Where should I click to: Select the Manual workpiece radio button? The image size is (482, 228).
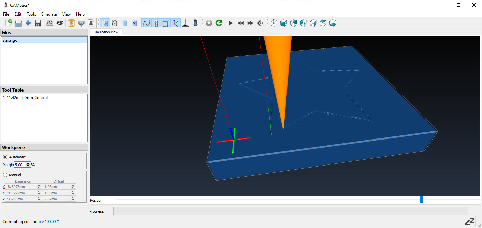click(x=5, y=175)
